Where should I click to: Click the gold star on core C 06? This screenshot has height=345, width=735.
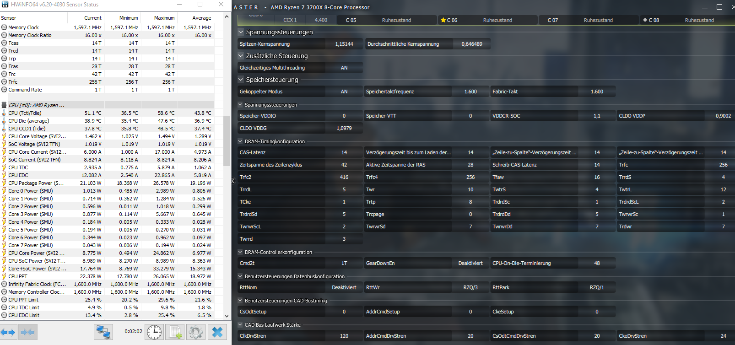tap(443, 20)
